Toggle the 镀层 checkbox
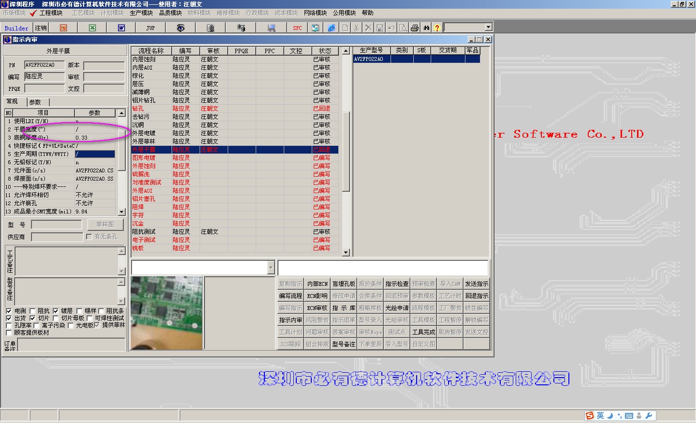The height and width of the screenshot is (423, 696). click(x=56, y=311)
